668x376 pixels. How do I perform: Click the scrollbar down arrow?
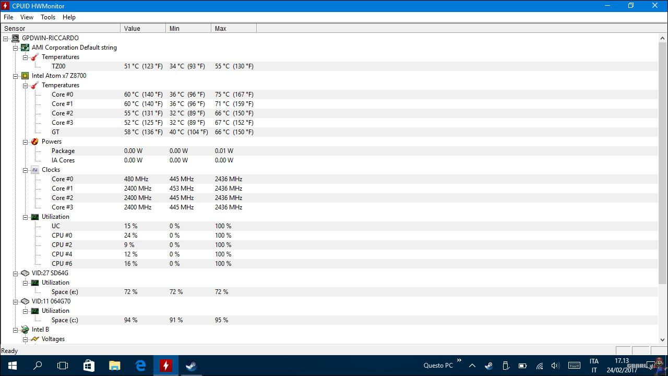click(663, 339)
